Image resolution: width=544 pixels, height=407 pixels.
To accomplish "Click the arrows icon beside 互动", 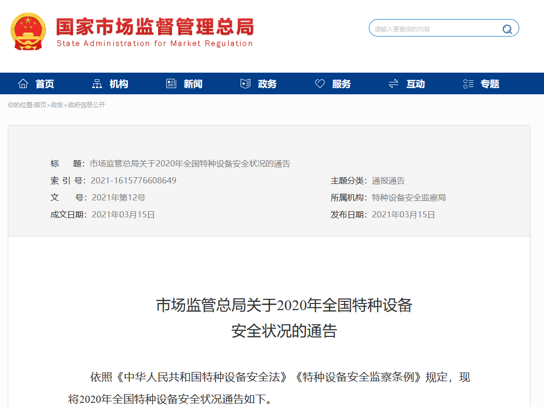I will [394, 83].
